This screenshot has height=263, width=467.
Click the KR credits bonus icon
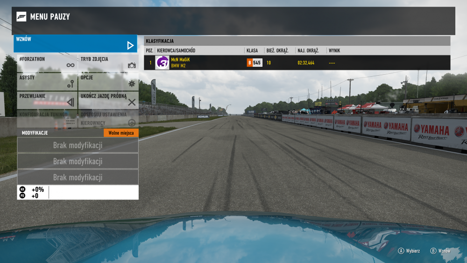pyautogui.click(x=22, y=189)
